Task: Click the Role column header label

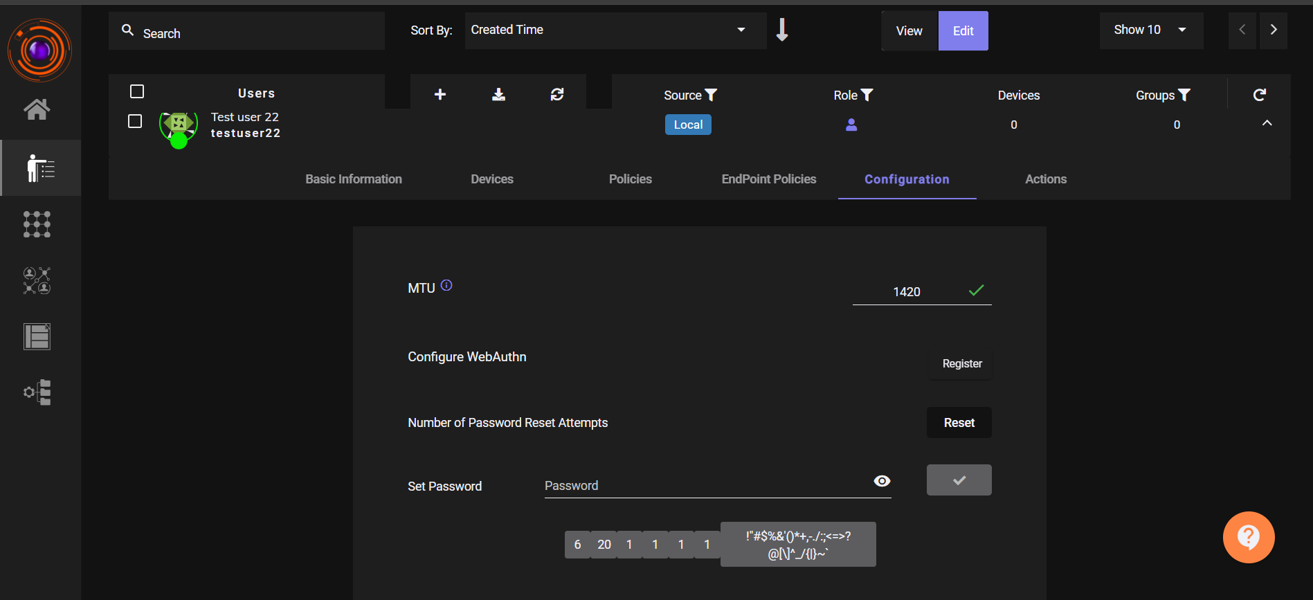Action: tap(845, 96)
